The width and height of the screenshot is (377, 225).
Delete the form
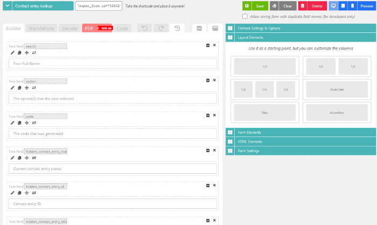(x=317, y=6)
